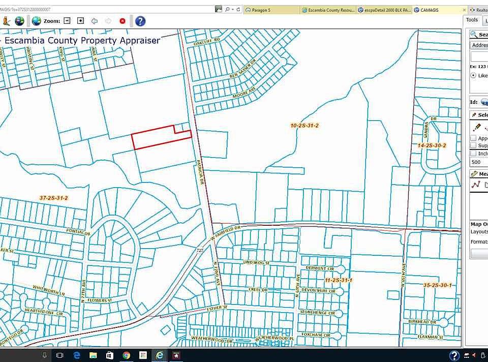
Task: Click the buffer distance field showing 500
Action: coord(479,162)
